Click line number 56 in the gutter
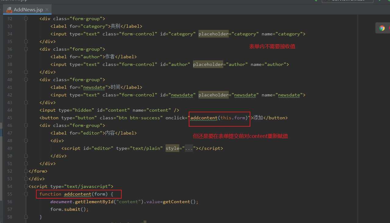390x223 pixels. 9,202
